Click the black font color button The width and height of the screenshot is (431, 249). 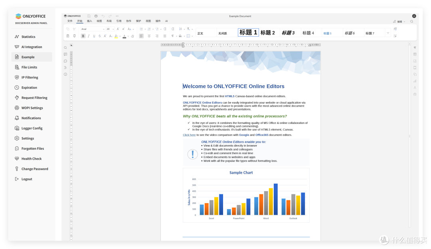click(x=124, y=36)
